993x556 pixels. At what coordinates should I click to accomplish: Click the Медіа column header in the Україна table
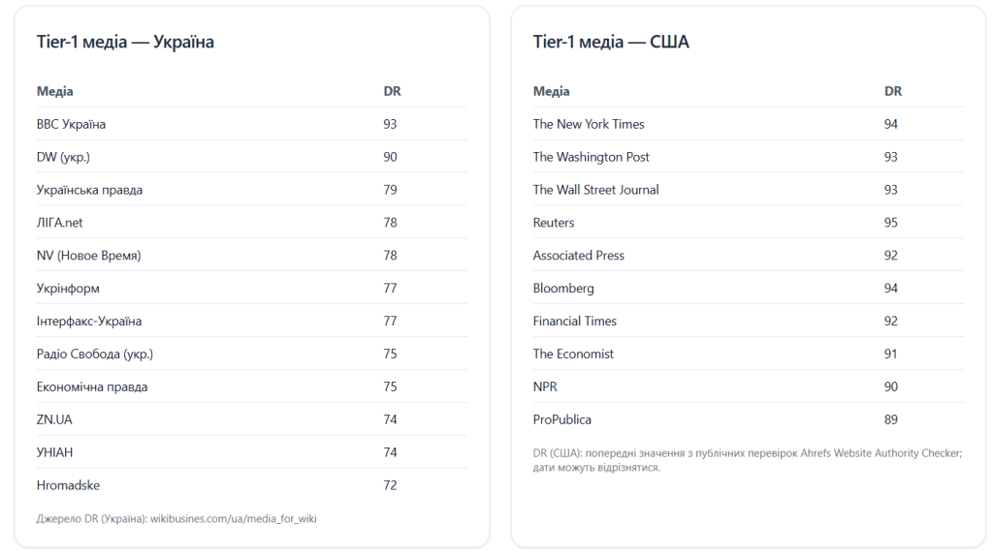[55, 91]
